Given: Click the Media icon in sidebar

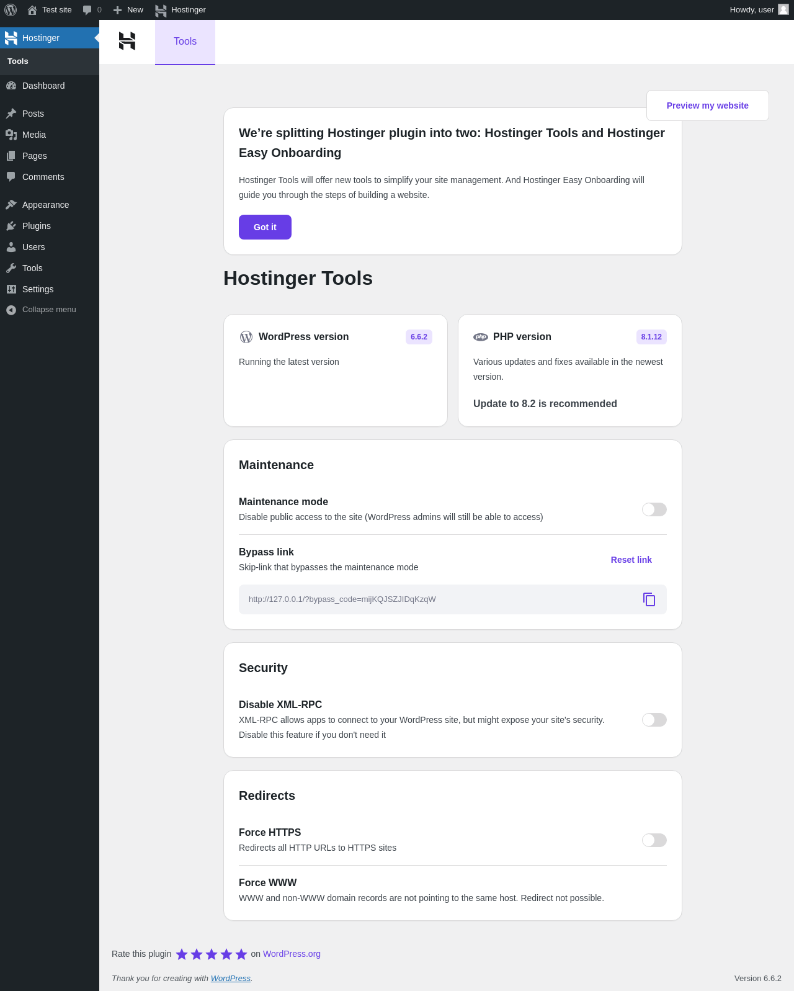Looking at the screenshot, I should point(11,135).
